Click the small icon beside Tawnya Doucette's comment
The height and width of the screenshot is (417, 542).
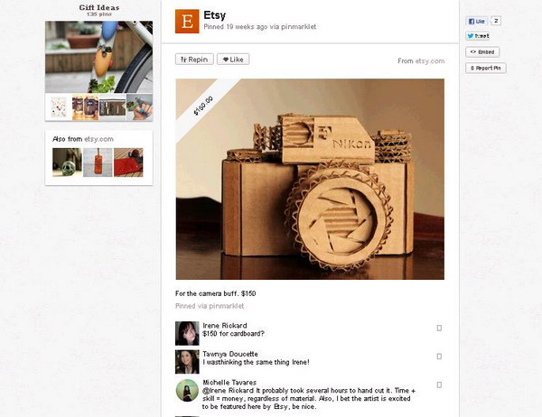439,357
